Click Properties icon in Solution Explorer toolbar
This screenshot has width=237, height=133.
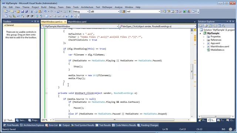(201, 26)
